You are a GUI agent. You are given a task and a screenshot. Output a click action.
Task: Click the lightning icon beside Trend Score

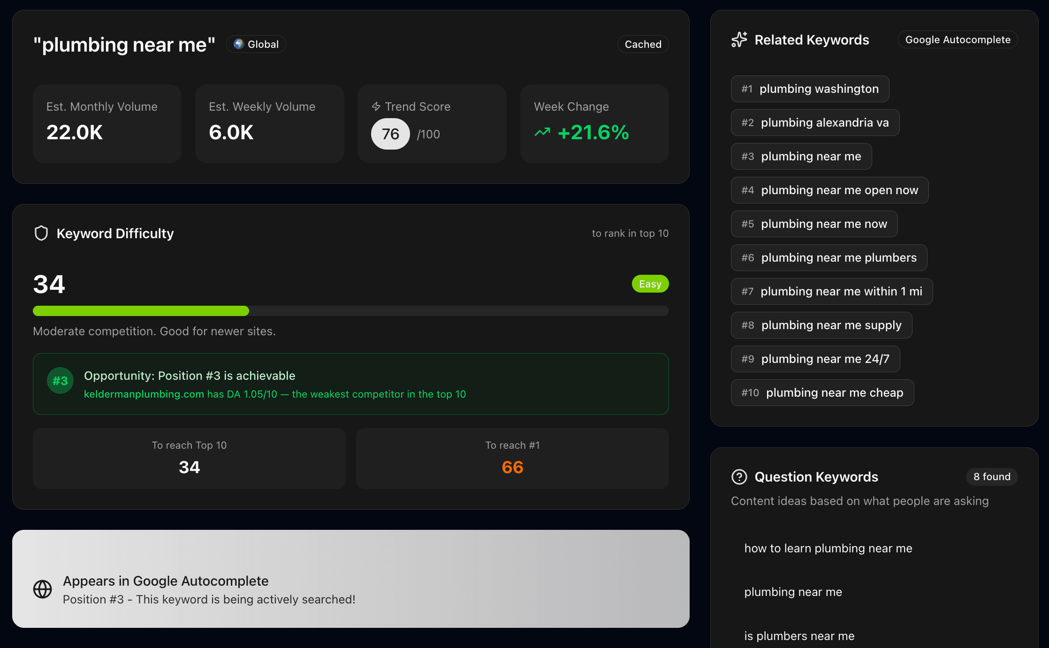tap(376, 106)
